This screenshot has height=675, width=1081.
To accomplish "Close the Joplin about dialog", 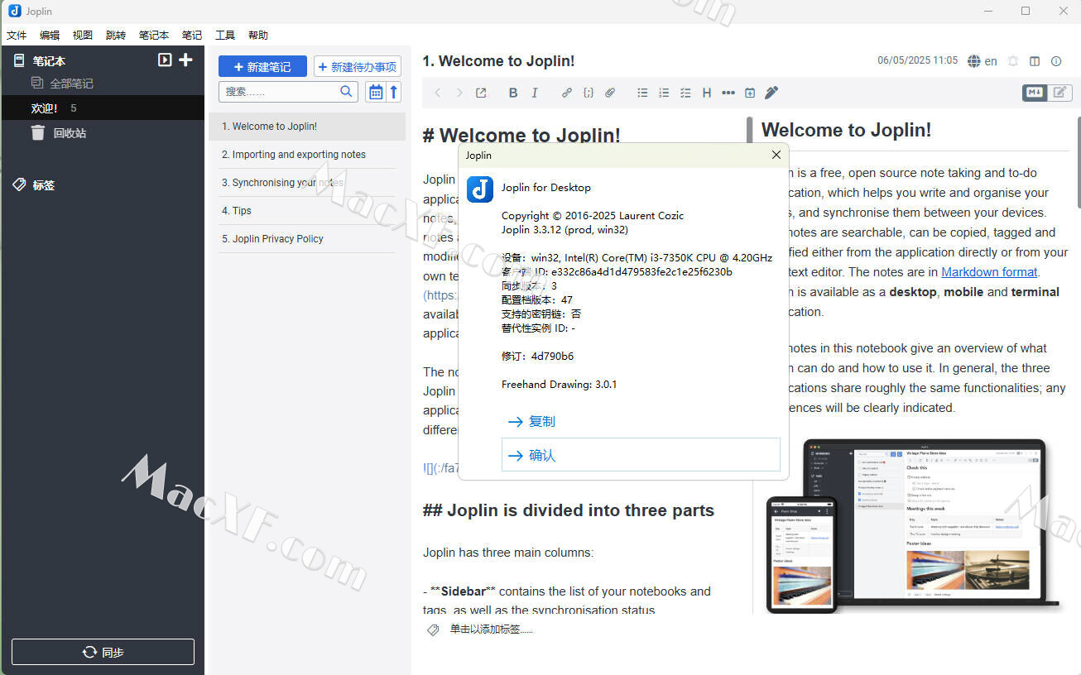I will click(x=776, y=155).
